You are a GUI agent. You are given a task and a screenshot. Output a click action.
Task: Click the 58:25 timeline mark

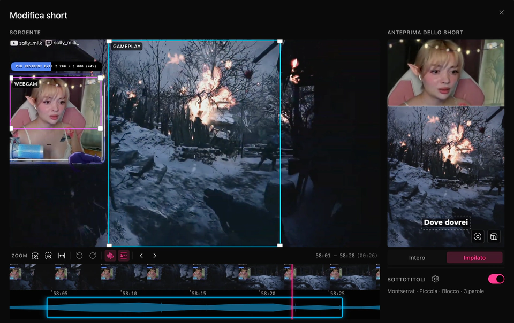tap(337, 294)
